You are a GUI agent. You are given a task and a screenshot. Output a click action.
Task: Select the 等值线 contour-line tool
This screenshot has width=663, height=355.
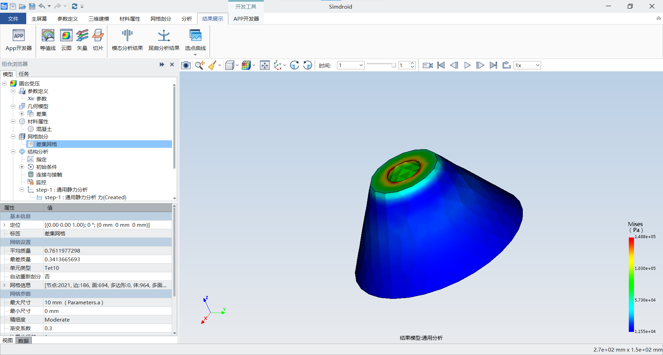(48, 40)
